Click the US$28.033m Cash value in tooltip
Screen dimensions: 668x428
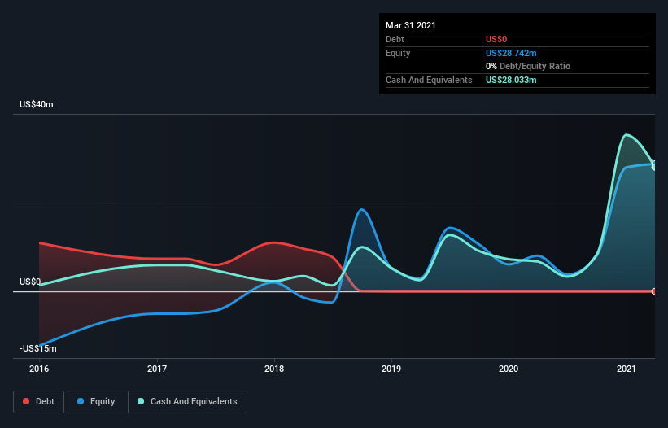point(511,80)
